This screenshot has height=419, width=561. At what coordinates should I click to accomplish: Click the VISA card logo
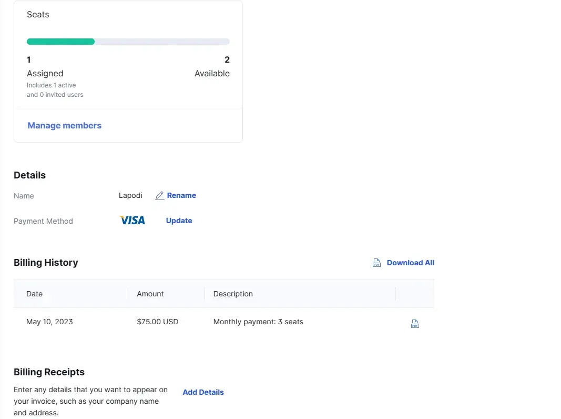[132, 221]
